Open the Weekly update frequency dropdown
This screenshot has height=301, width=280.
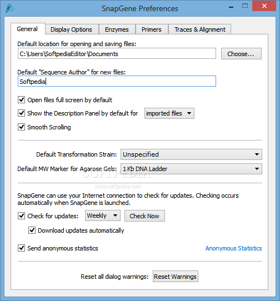click(103, 215)
